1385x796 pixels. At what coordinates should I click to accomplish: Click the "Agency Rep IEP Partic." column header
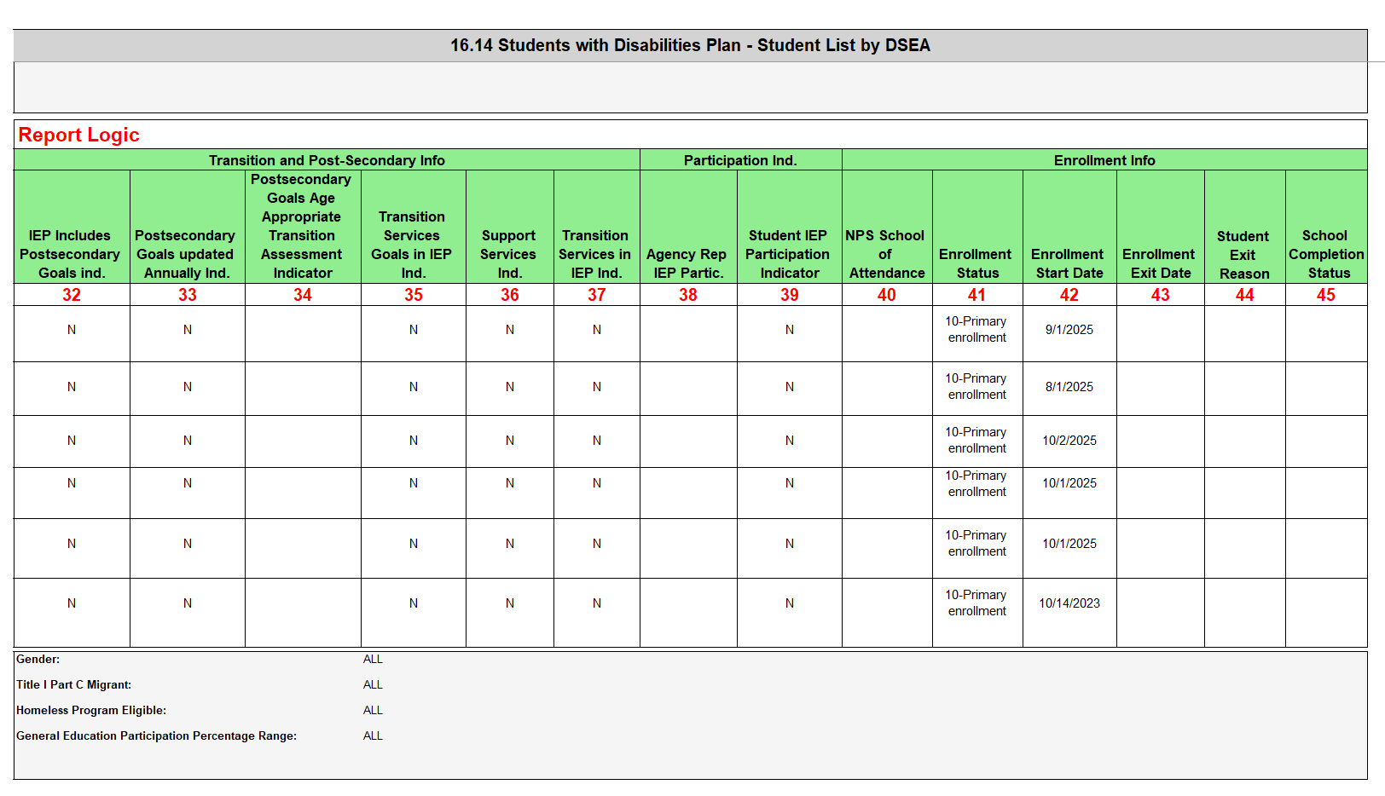[x=687, y=263]
